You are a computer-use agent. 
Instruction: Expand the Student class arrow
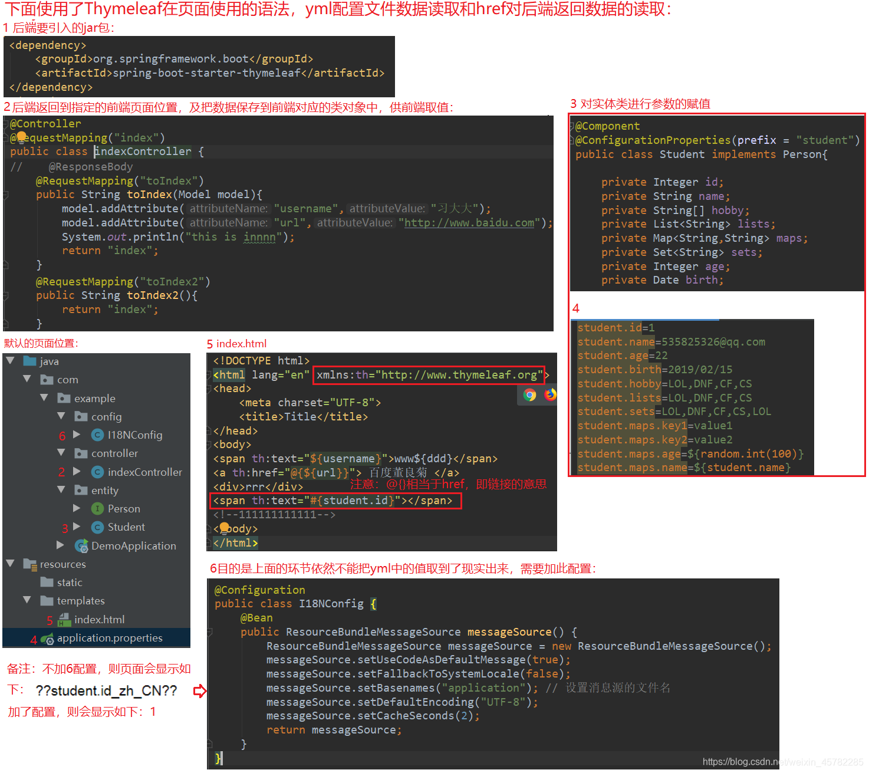click(77, 526)
